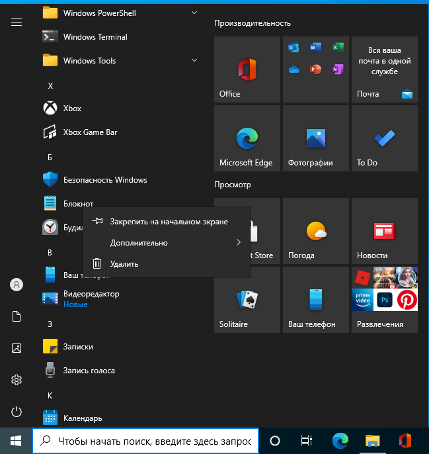Open Ваш телефон tile

tap(316, 300)
